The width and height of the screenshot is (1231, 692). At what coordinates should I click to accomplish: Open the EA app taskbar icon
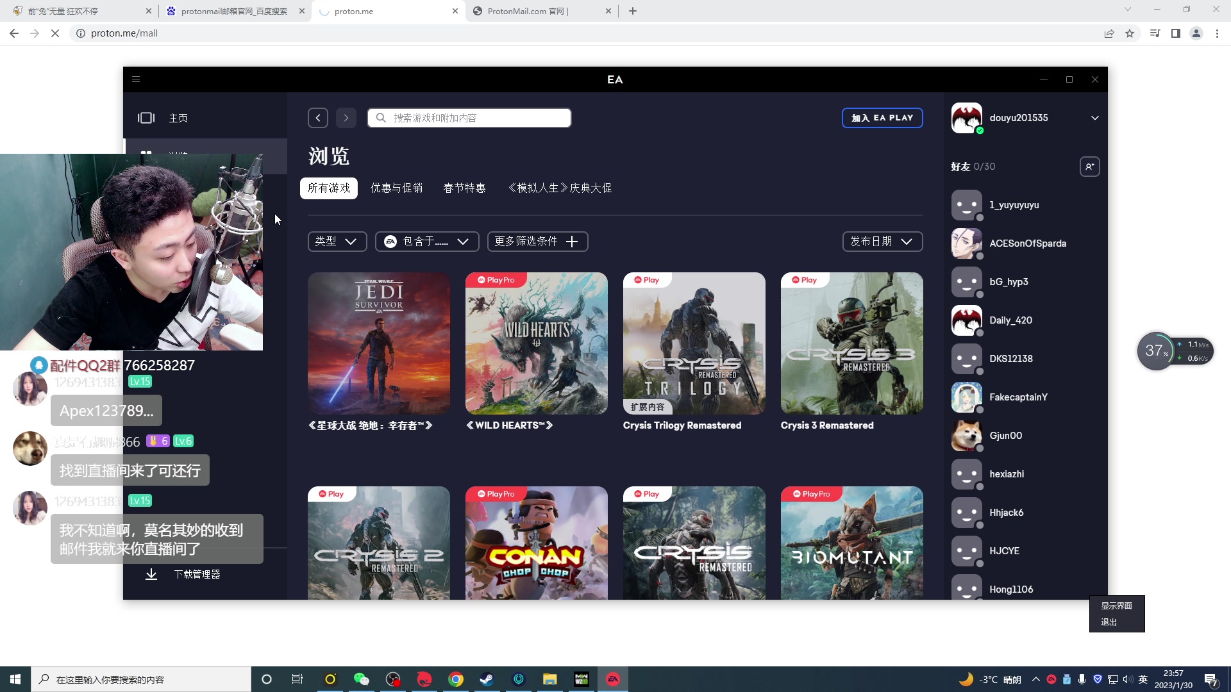pos(613,679)
